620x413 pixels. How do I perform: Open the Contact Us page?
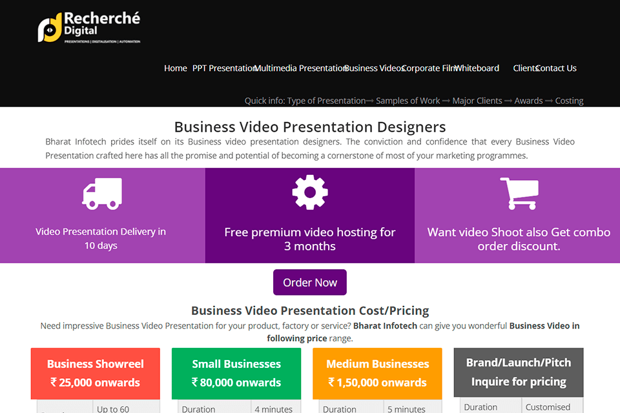tap(556, 68)
